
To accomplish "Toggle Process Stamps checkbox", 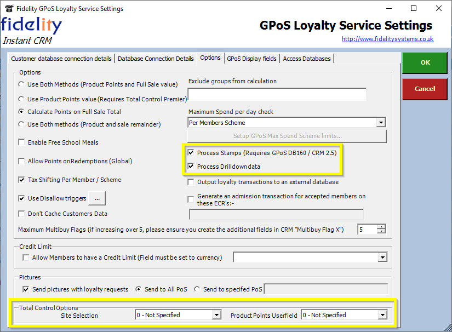I will point(191,153).
